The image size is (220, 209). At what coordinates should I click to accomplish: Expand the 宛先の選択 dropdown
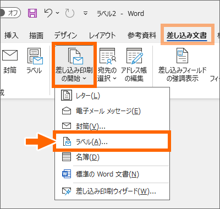[107, 65]
